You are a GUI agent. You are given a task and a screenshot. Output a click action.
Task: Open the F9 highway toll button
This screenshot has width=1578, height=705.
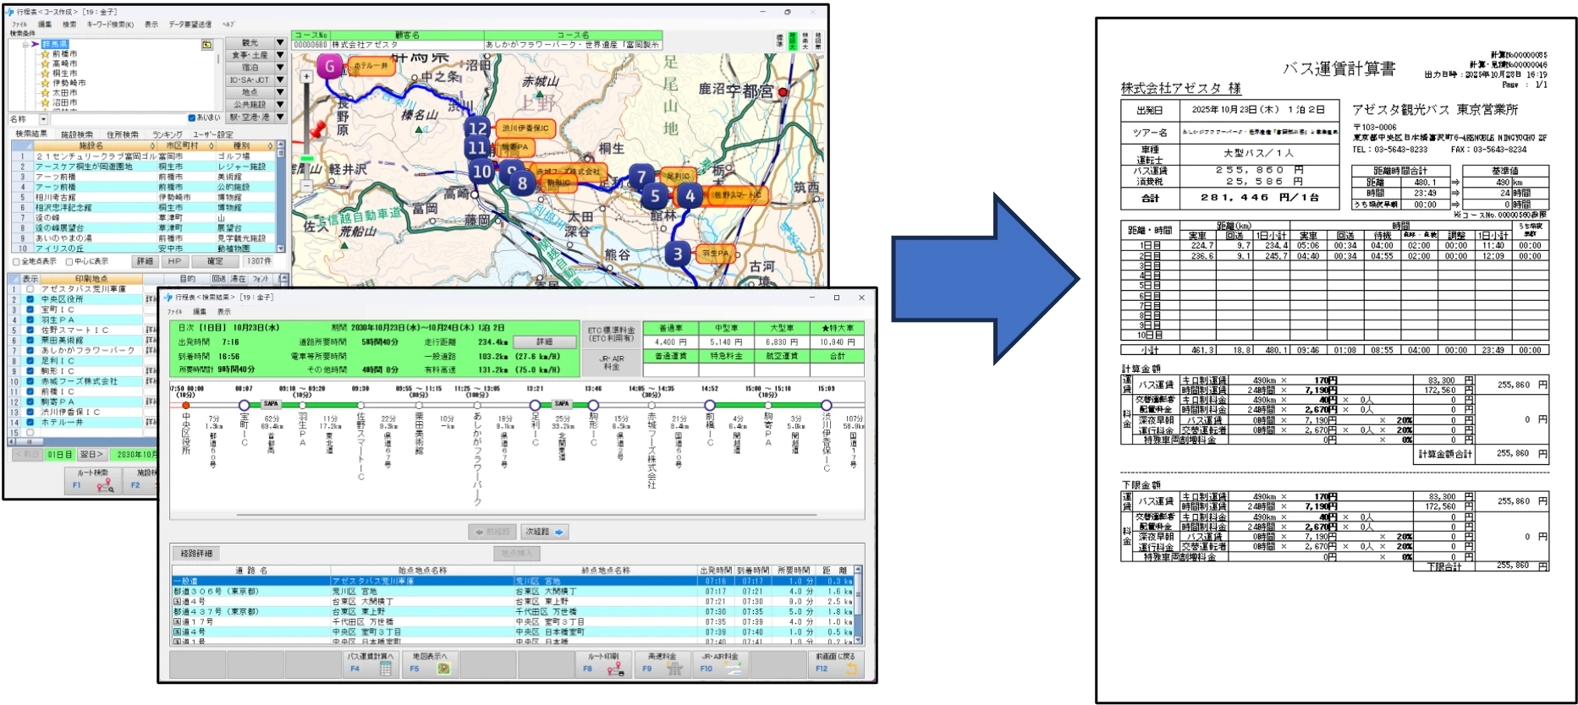pos(661,663)
